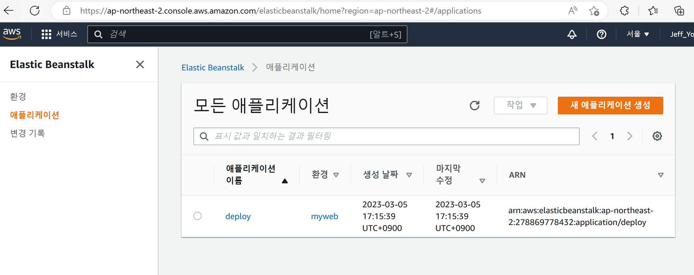This screenshot has width=694, height=275.
Task: Open AWS help question mark icon
Action: tap(602, 34)
